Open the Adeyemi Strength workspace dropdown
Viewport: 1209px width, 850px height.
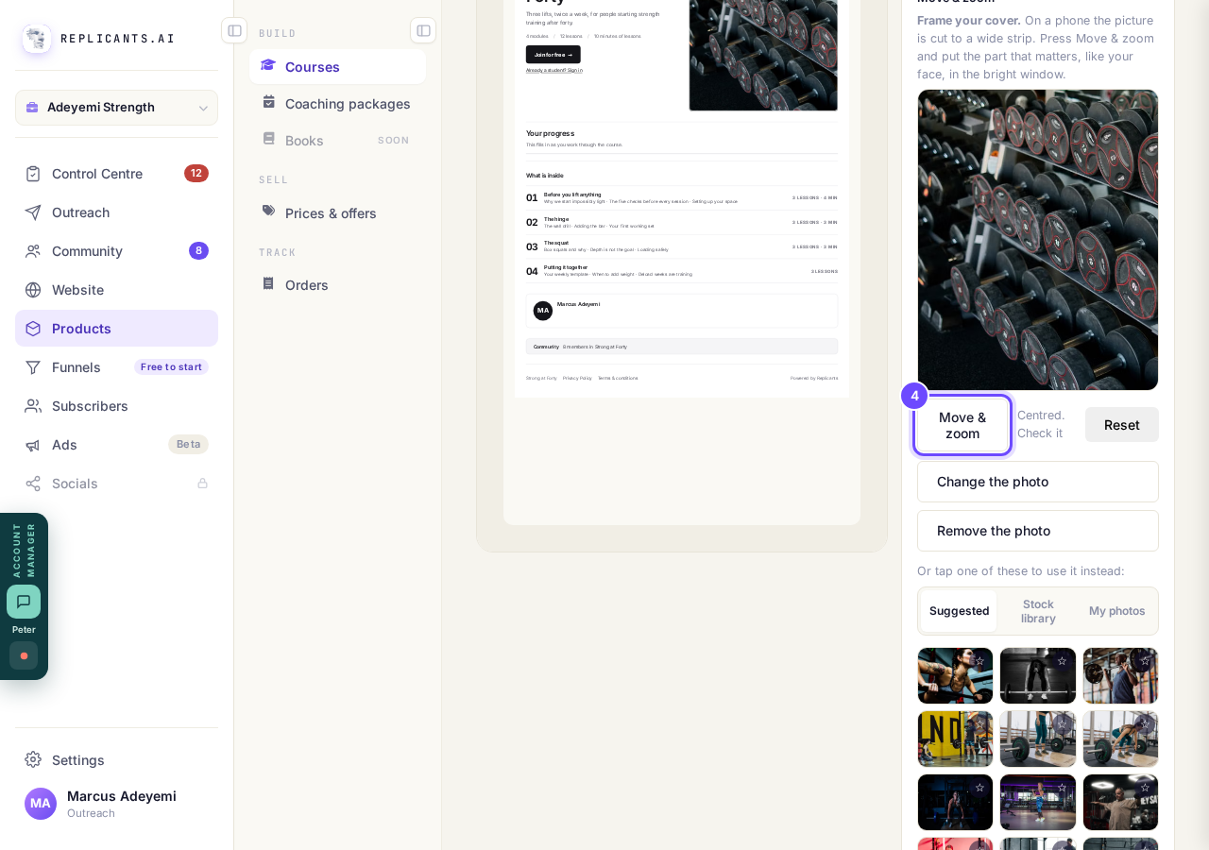(116, 108)
